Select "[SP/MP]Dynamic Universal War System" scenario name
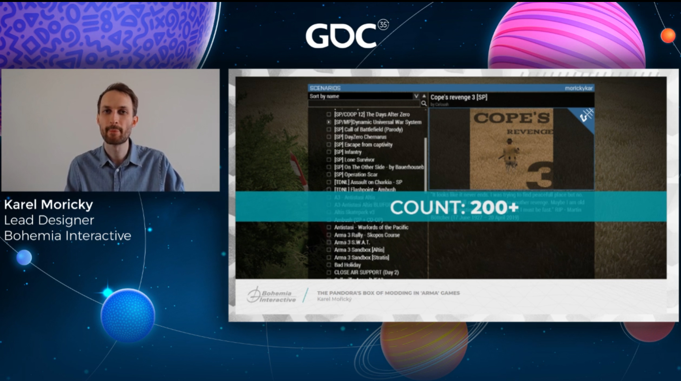 pyautogui.click(x=378, y=122)
